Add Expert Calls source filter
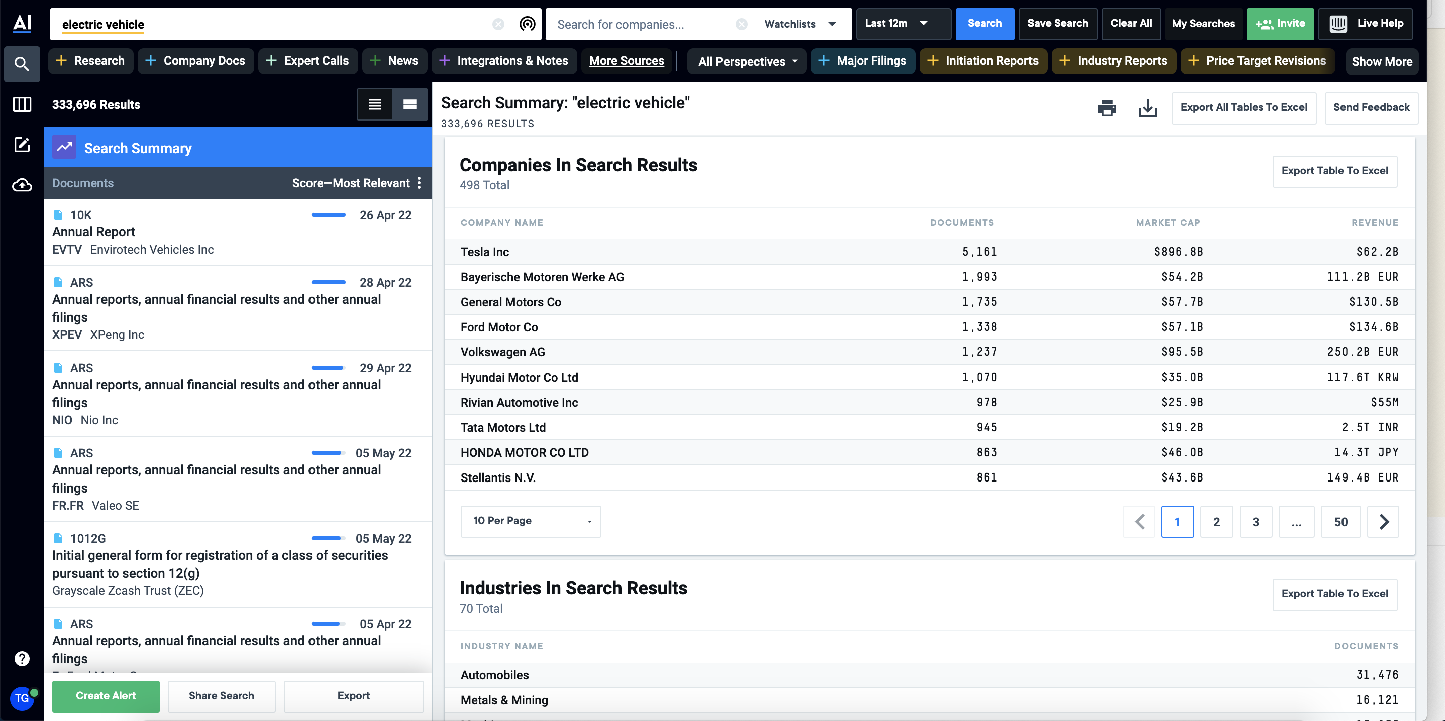Viewport: 1445px width, 721px height. [308, 61]
